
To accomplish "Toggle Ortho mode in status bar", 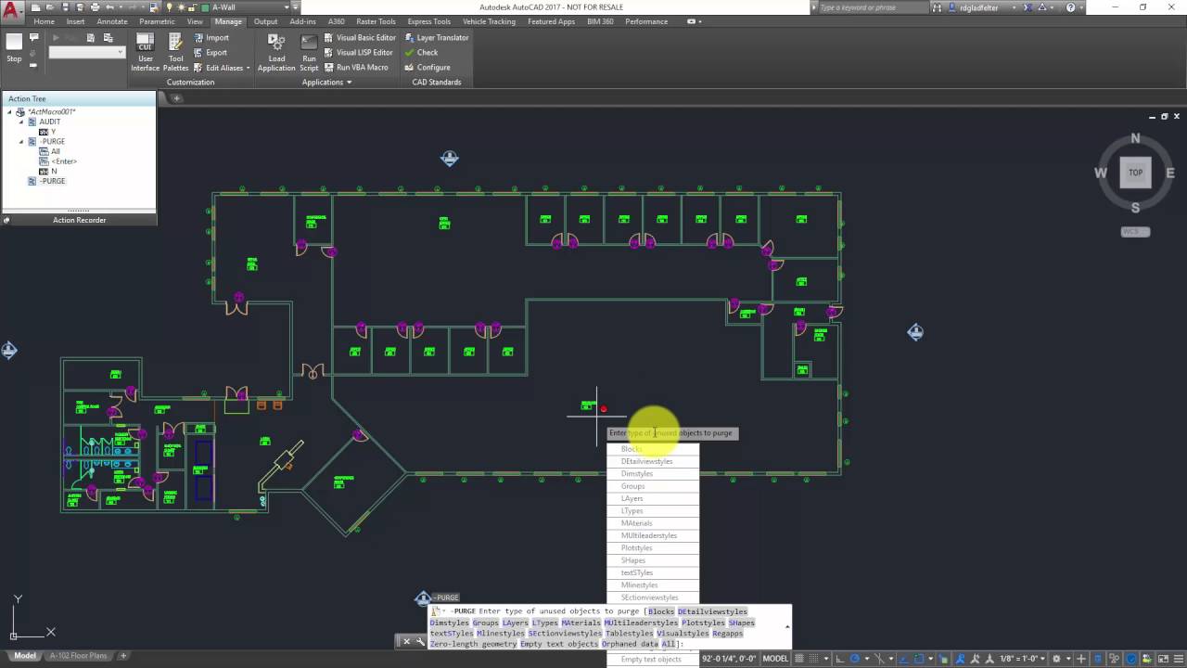I will pos(840,659).
